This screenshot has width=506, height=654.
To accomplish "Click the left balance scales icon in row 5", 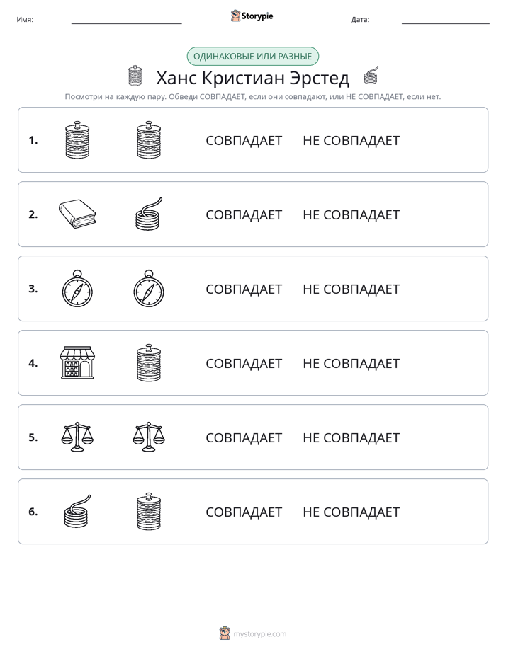I will 77,437.
